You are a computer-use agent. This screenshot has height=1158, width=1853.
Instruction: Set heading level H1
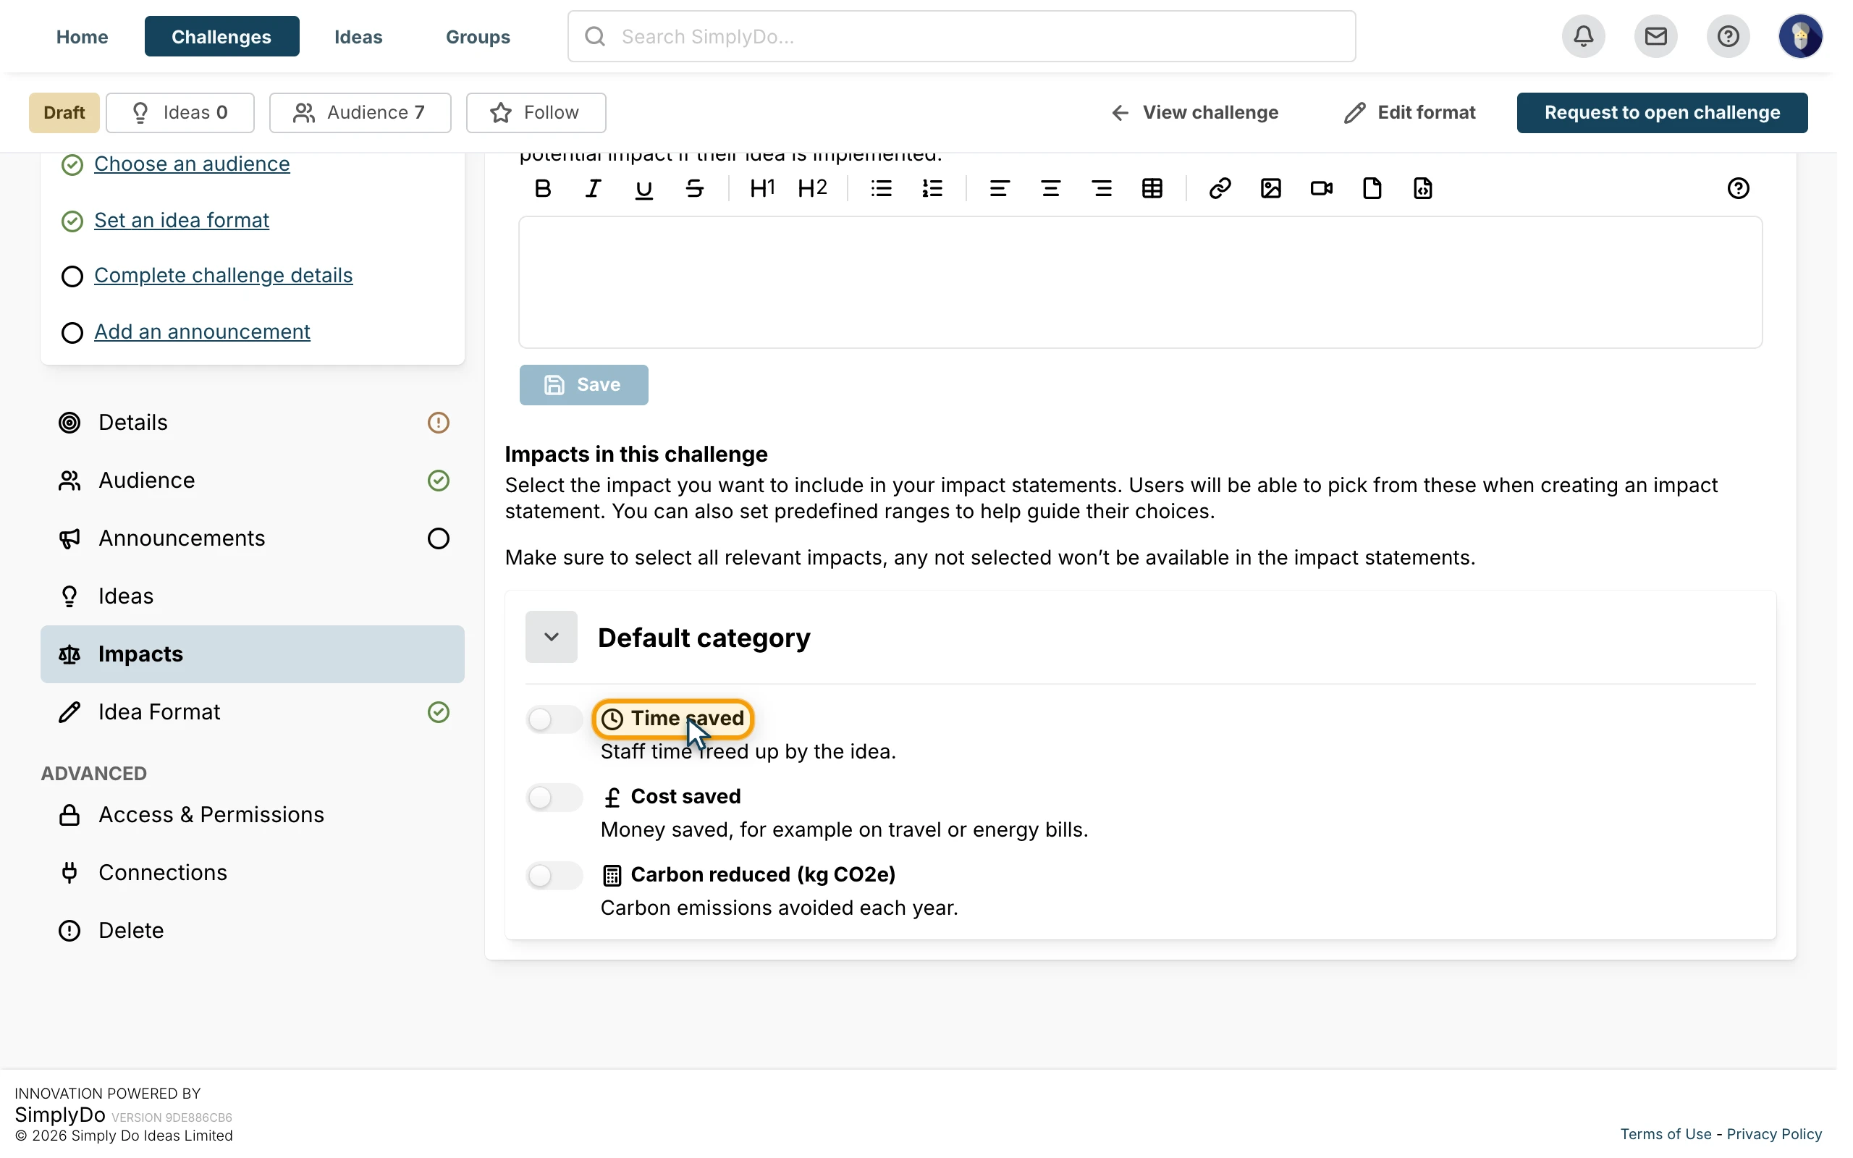pos(762,188)
